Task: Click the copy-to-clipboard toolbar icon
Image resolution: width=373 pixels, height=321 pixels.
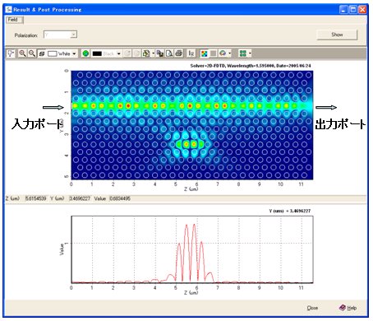Action: 160,53
